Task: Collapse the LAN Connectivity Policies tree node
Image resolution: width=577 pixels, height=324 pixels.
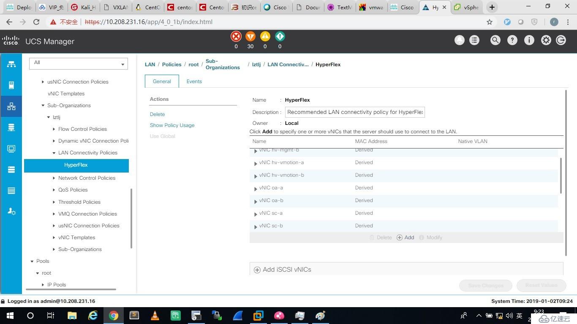Action: coord(54,153)
